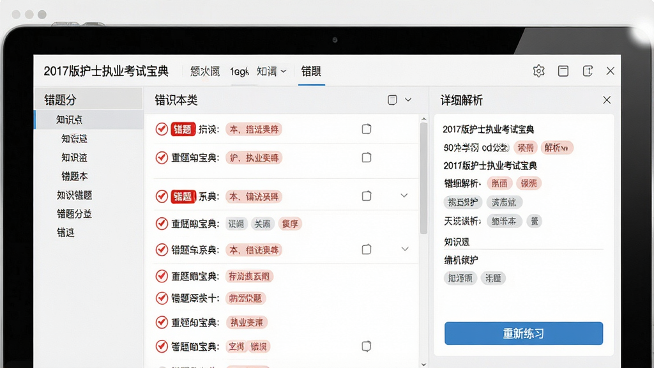The height and width of the screenshot is (368, 654).
Task: Click the copy icon on the third question row
Action: 366,195
